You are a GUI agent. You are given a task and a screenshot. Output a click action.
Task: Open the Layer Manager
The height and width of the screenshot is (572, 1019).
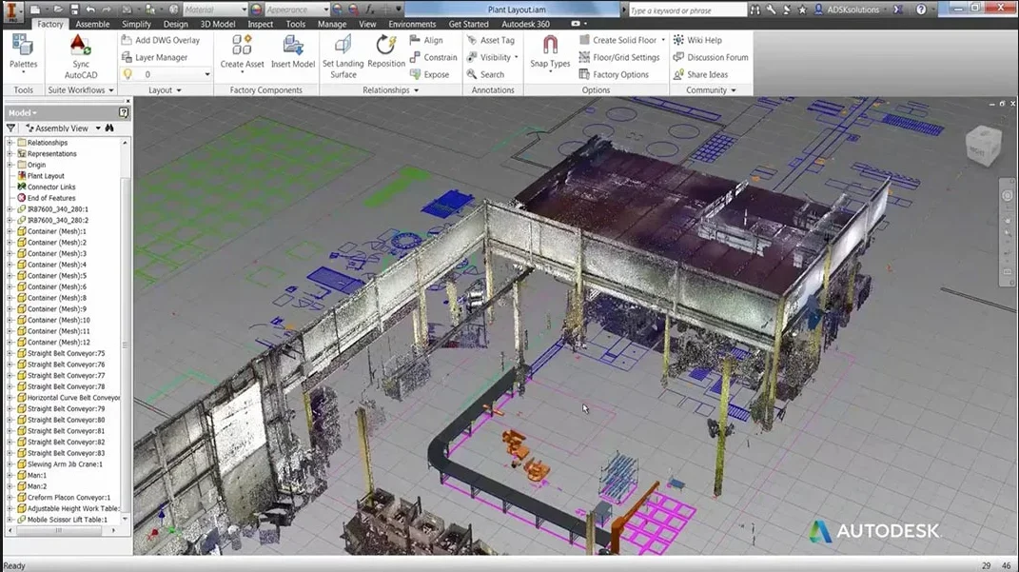(x=155, y=57)
